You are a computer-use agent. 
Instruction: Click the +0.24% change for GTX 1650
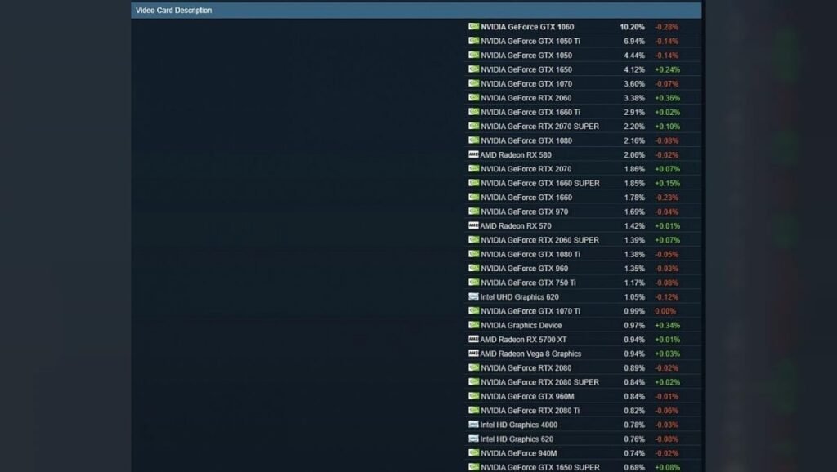667,69
